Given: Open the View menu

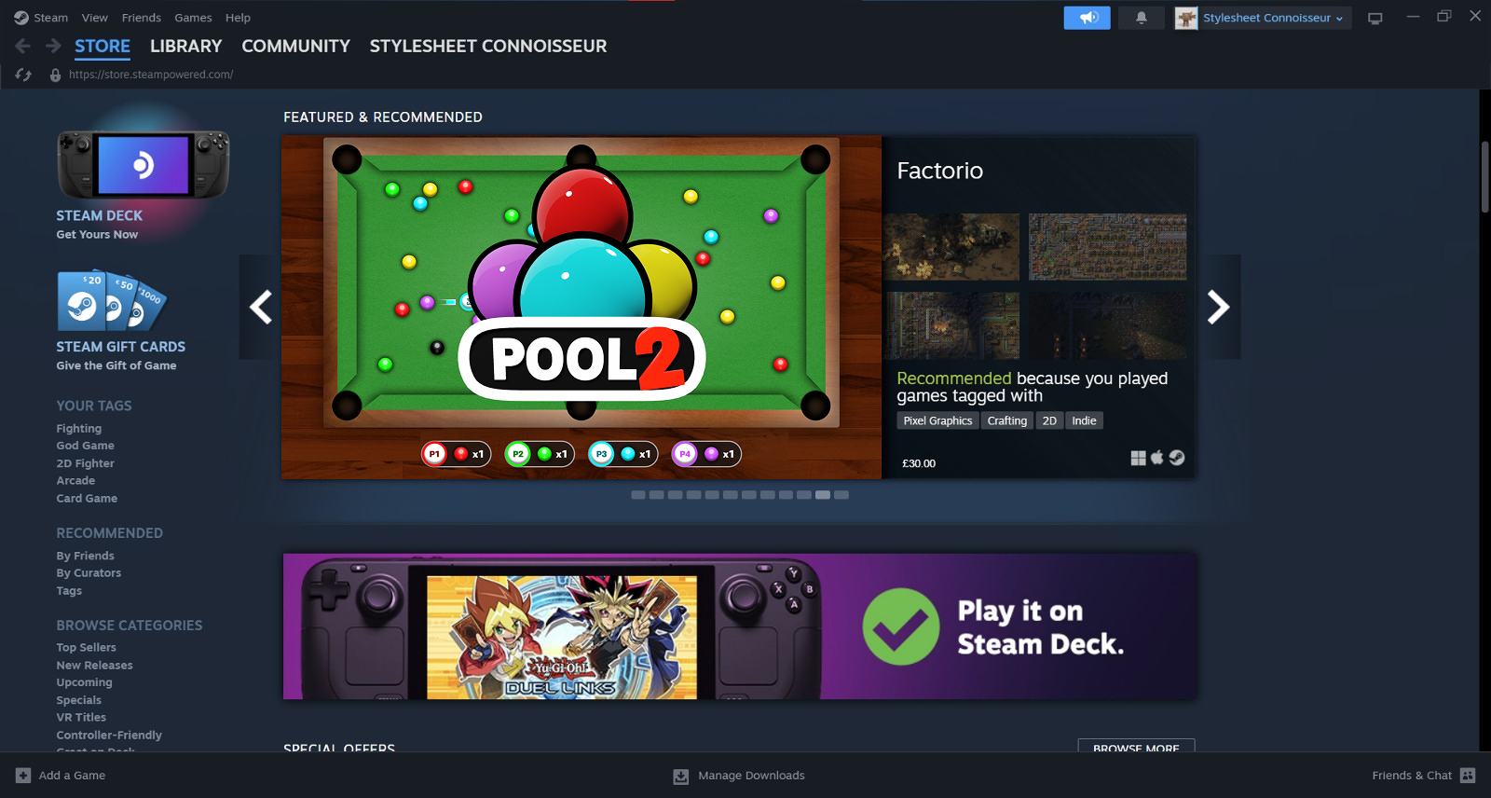Looking at the screenshot, I should [x=95, y=18].
